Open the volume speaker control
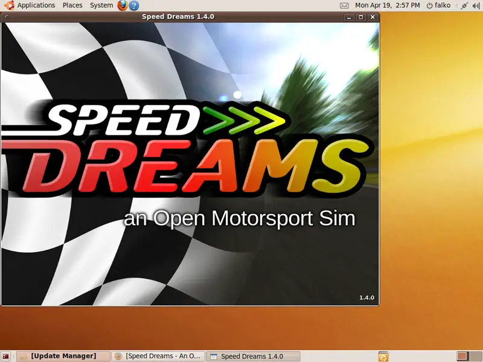 (x=476, y=5)
